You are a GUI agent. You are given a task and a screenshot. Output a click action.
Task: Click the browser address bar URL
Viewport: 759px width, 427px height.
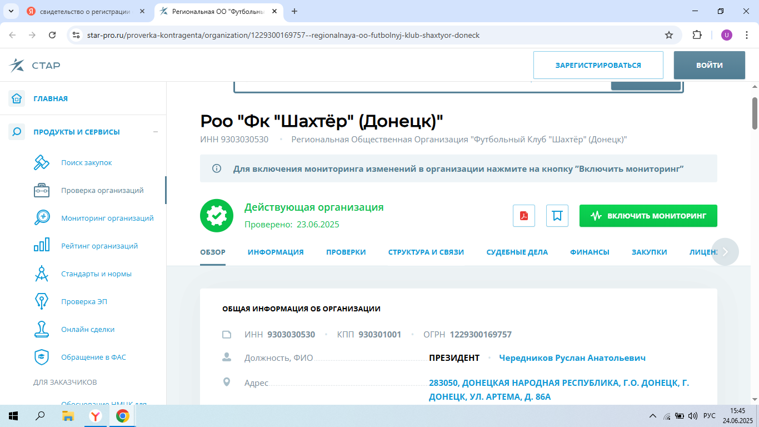283,35
